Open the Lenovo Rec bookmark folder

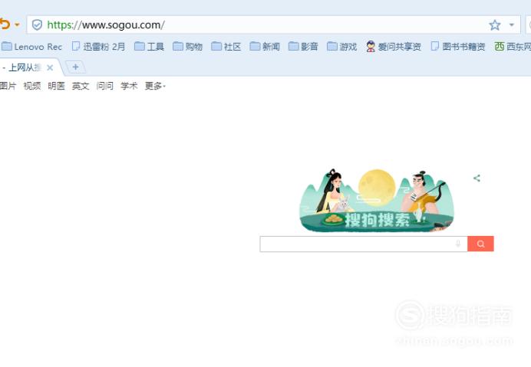pos(31,46)
